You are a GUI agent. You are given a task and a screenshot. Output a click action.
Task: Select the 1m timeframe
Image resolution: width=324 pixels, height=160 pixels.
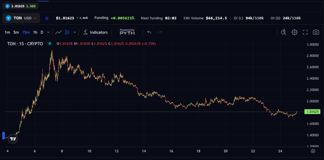7,32
